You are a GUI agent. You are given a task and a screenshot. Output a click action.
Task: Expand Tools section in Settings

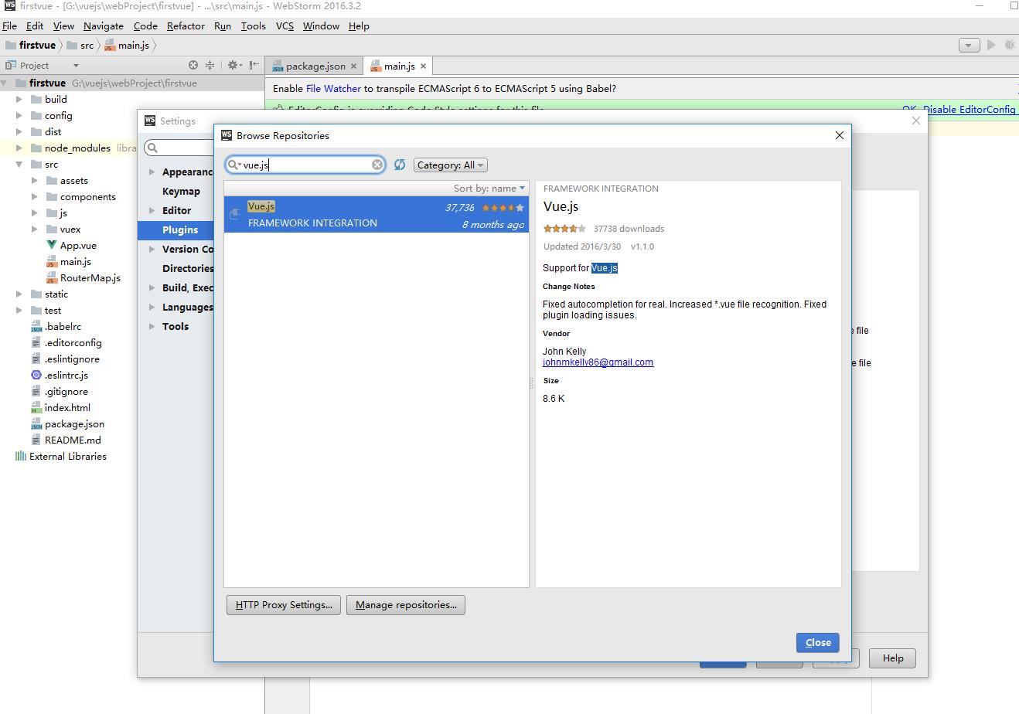coord(152,327)
